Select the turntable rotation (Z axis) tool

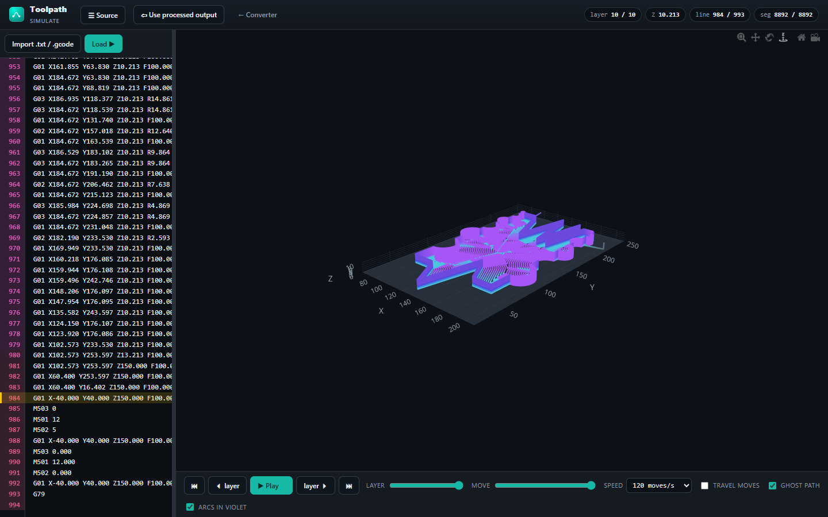(783, 37)
